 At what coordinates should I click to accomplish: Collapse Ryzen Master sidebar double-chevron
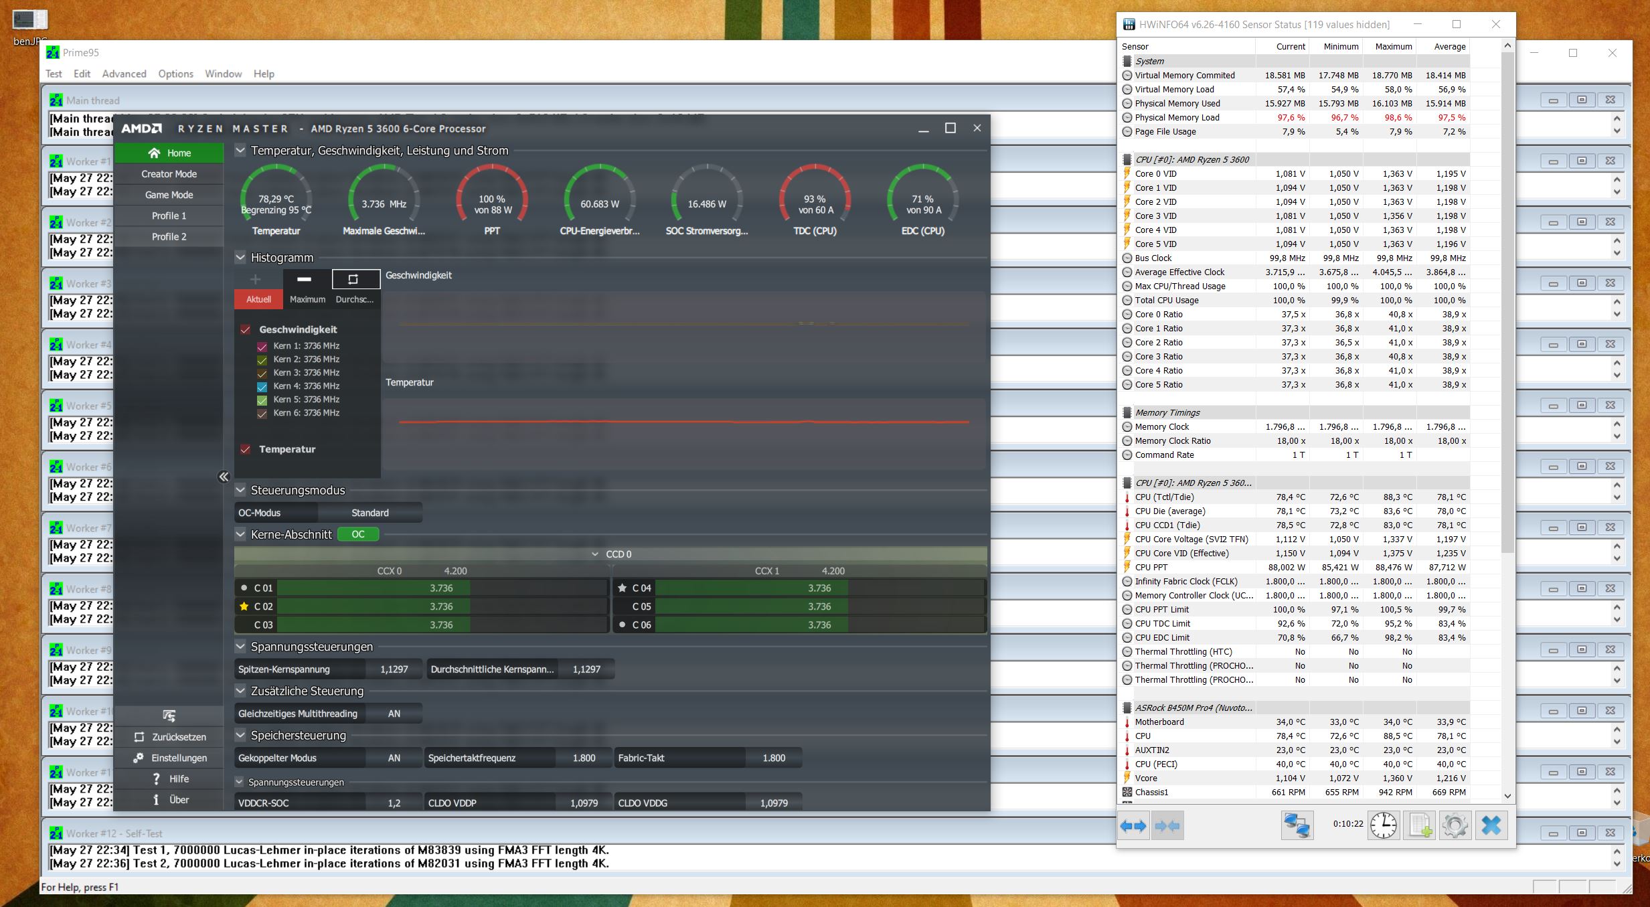224,477
